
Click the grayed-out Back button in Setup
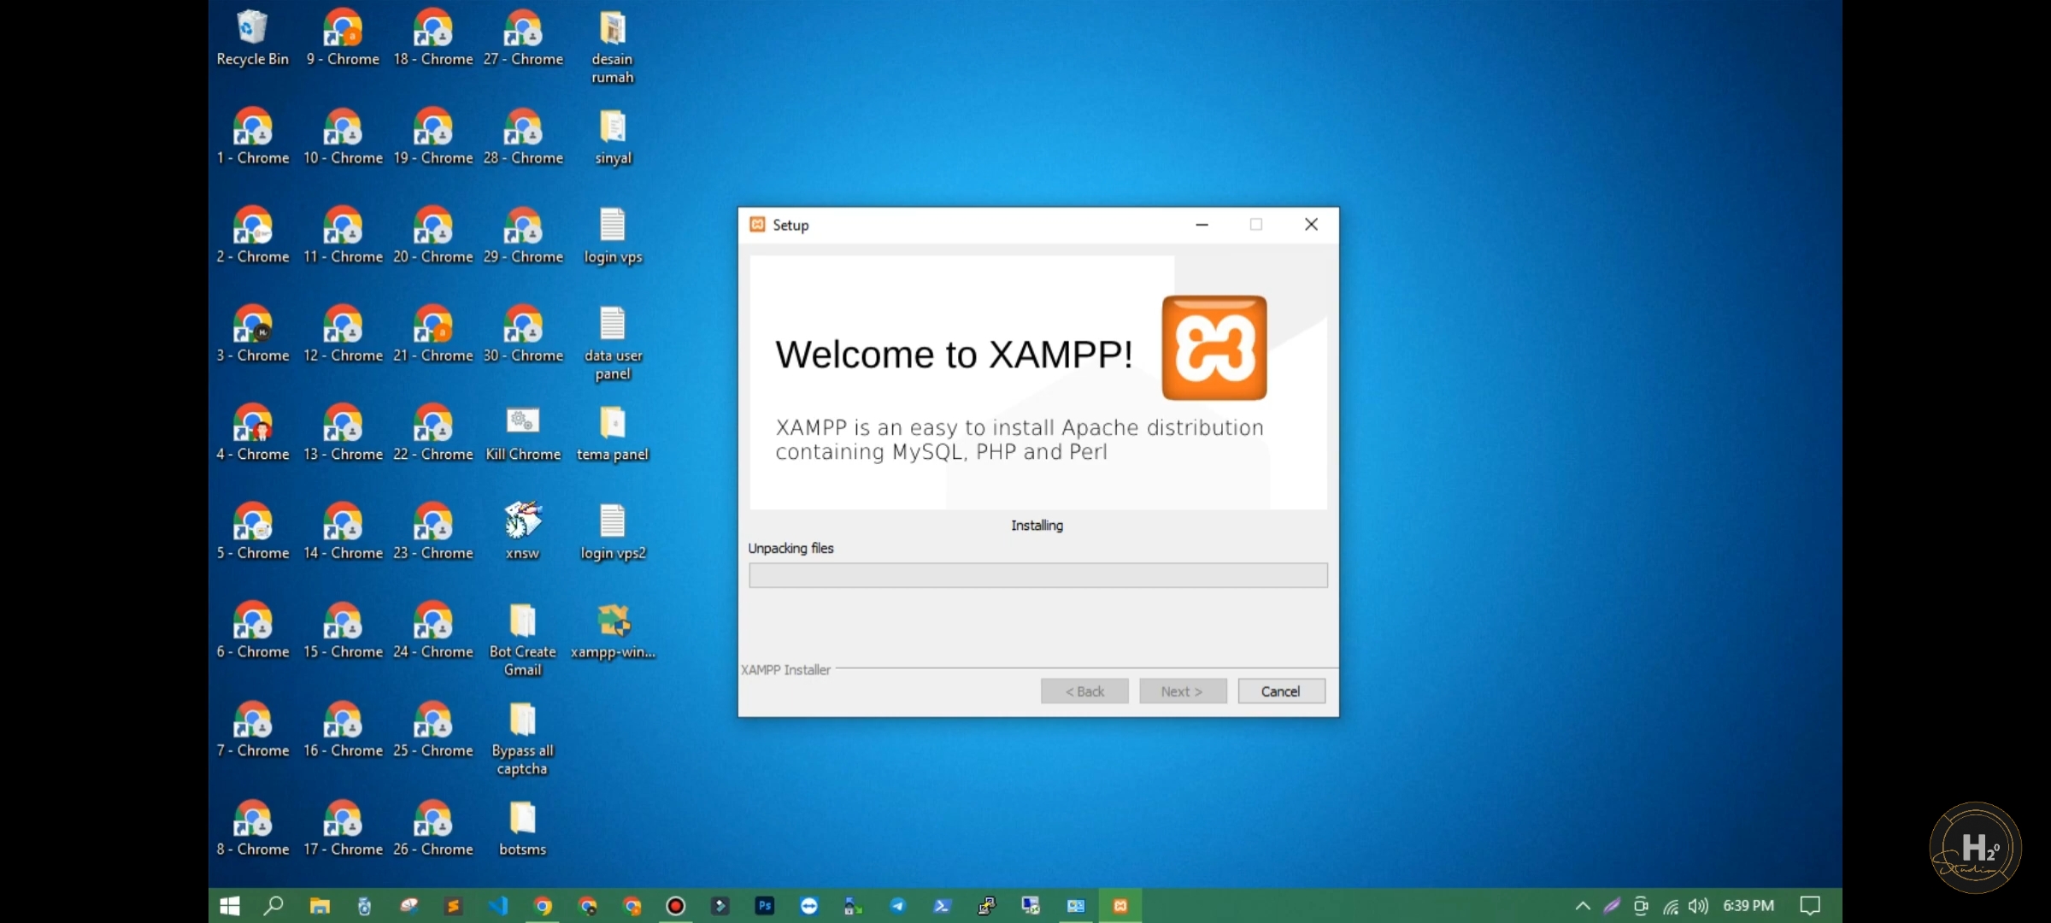click(x=1084, y=691)
